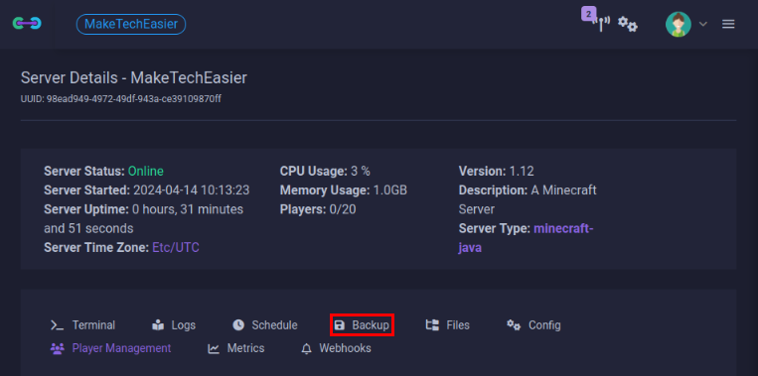Click the Etc/UTC time zone link
Screen dimensions: 758x376
tap(176, 248)
